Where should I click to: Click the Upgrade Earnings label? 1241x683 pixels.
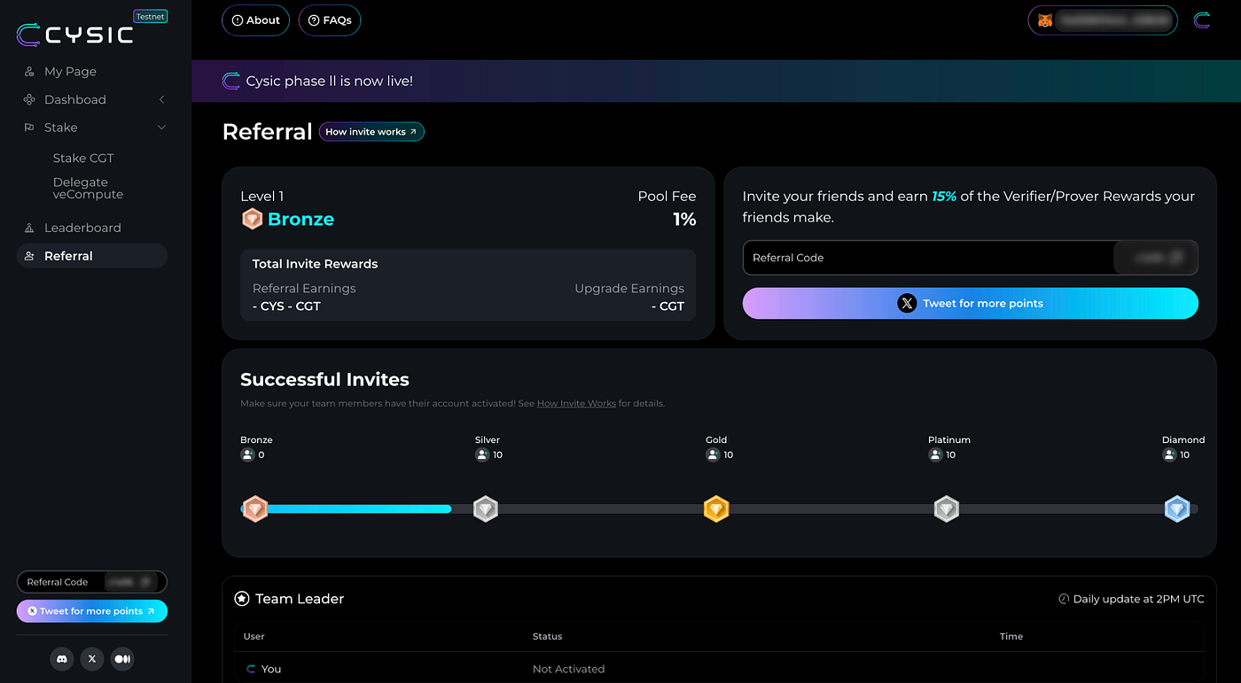[629, 289]
